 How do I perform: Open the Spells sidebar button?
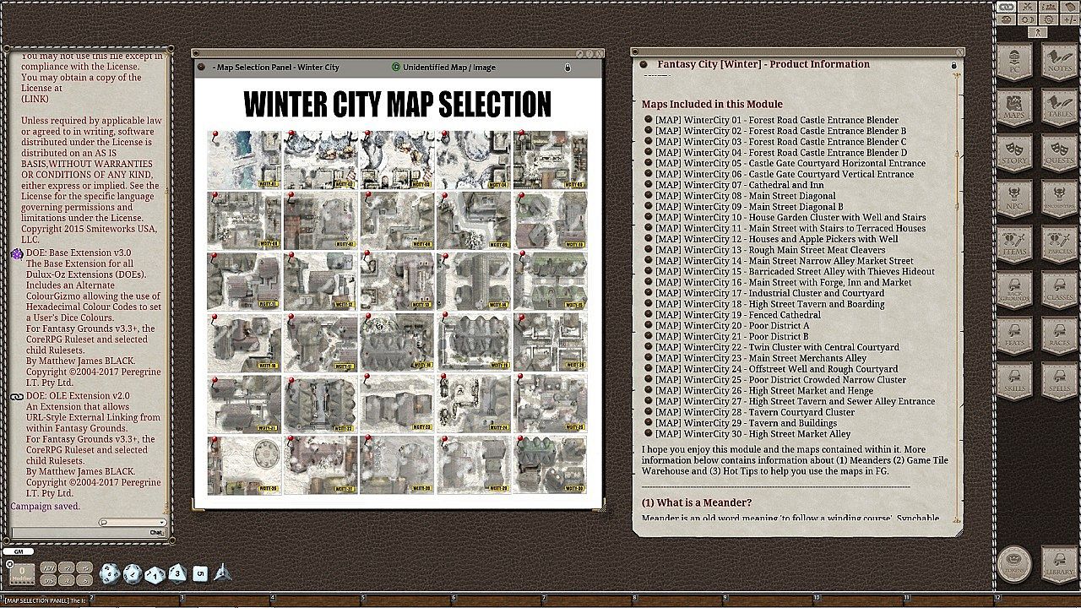[1058, 383]
